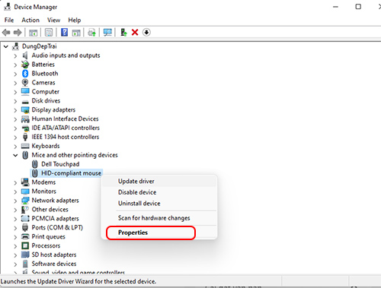381x288 pixels.
Task: Click the Batteries category icon
Action: pyautogui.click(x=25, y=65)
